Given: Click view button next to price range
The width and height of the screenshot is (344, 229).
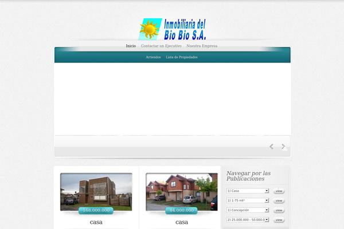Looking at the screenshot, I should (x=279, y=220).
